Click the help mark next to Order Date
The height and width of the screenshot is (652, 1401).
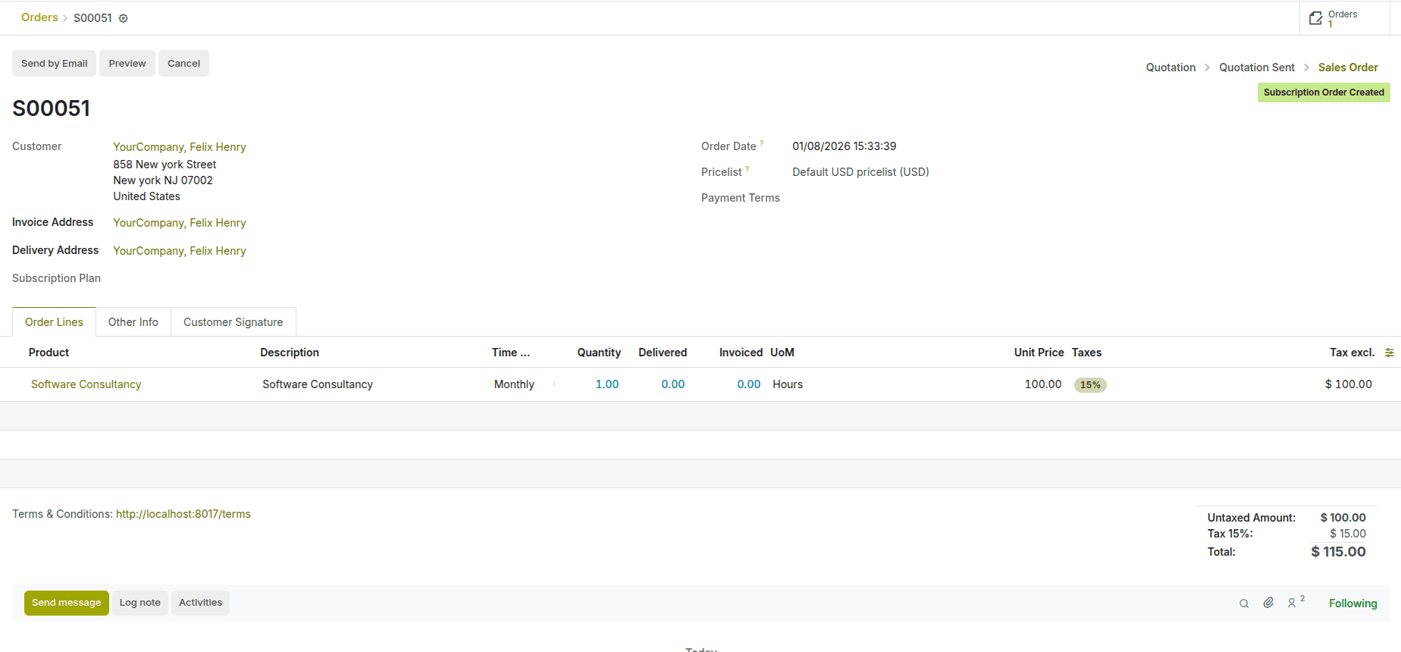pyautogui.click(x=762, y=143)
